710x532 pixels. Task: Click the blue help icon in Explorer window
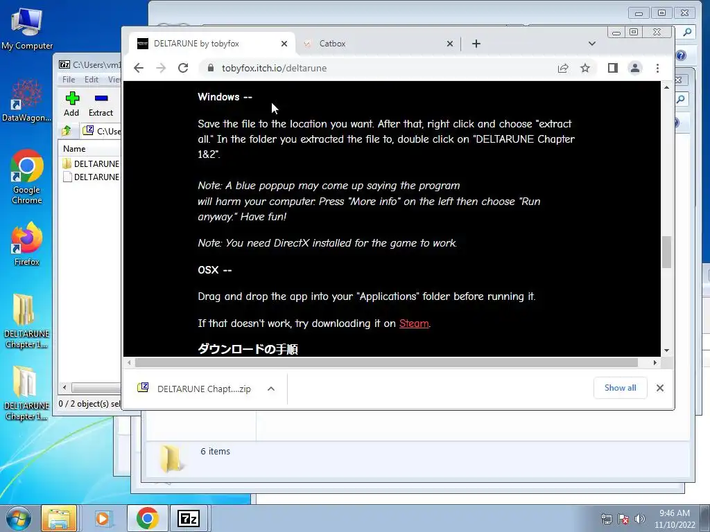click(x=681, y=55)
